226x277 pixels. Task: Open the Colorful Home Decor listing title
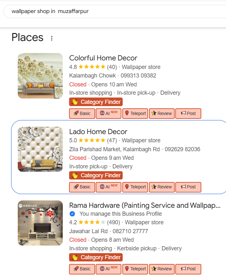point(103,58)
